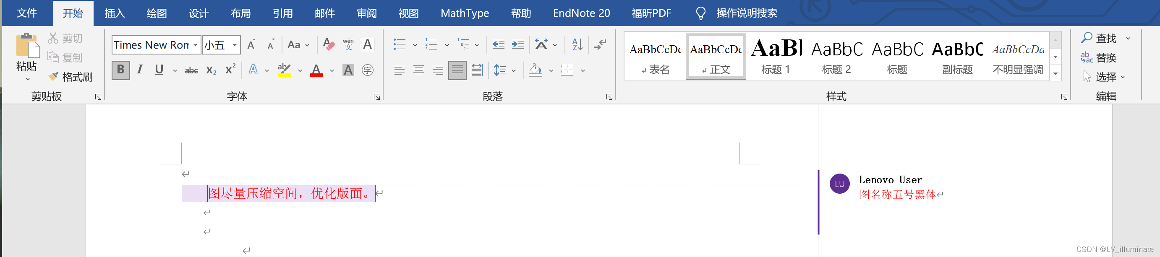The image size is (1160, 257).
Task: Activate the Format Painter (格式刷)
Action: coord(70,77)
